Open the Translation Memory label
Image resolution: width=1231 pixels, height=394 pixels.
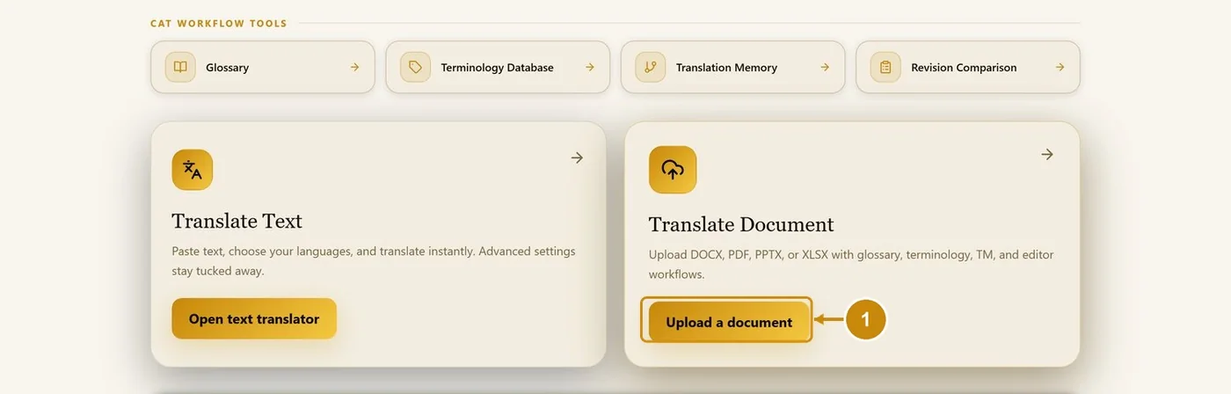726,67
